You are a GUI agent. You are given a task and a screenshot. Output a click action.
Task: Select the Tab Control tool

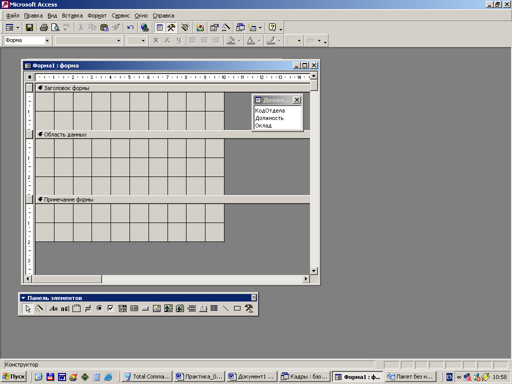click(x=203, y=308)
